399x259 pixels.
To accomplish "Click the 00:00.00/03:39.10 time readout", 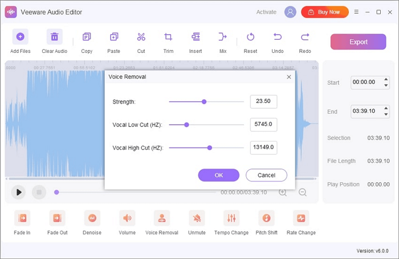I will 243,192.
